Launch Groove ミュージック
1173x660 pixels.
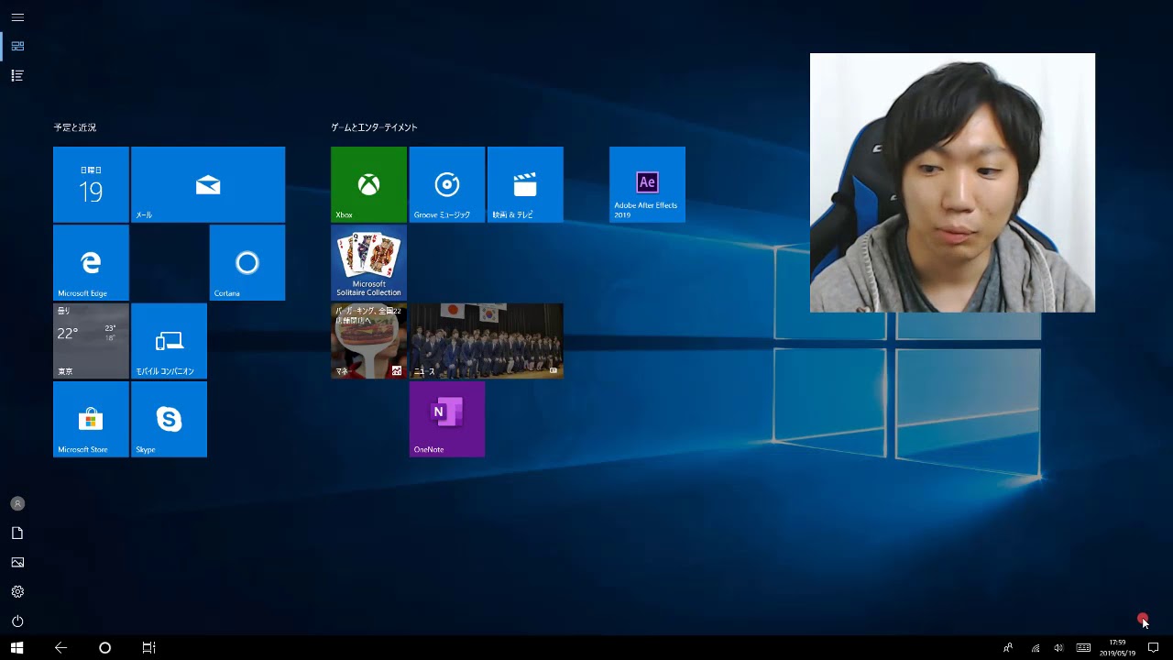coord(446,183)
